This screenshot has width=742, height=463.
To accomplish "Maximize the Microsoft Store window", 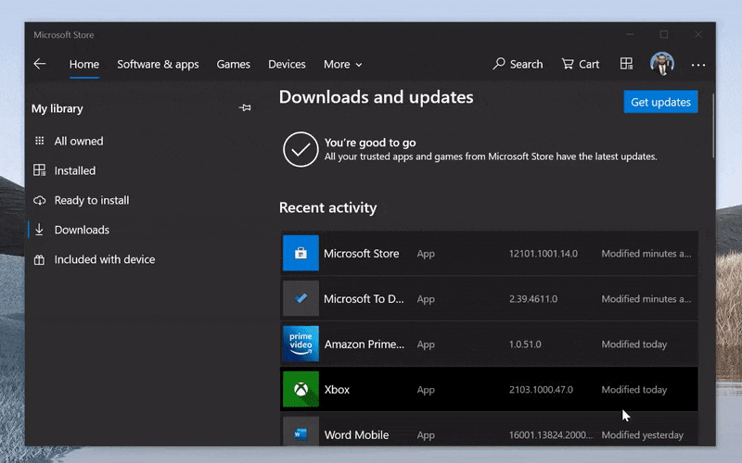I will (x=664, y=34).
